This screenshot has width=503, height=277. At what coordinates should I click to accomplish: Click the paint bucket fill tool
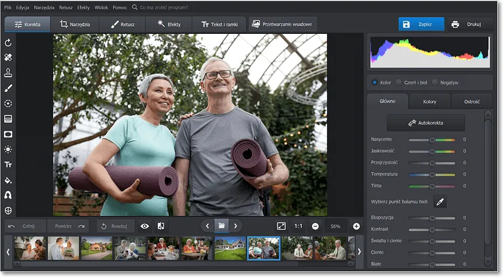coord(8,180)
